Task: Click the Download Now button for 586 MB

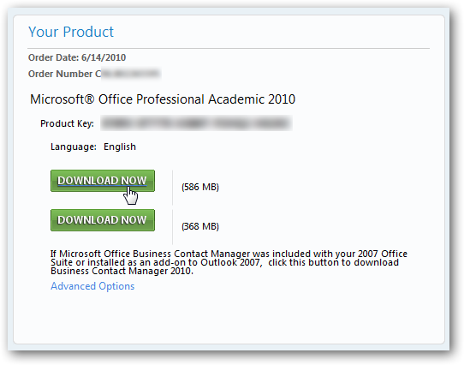Action: [103, 181]
